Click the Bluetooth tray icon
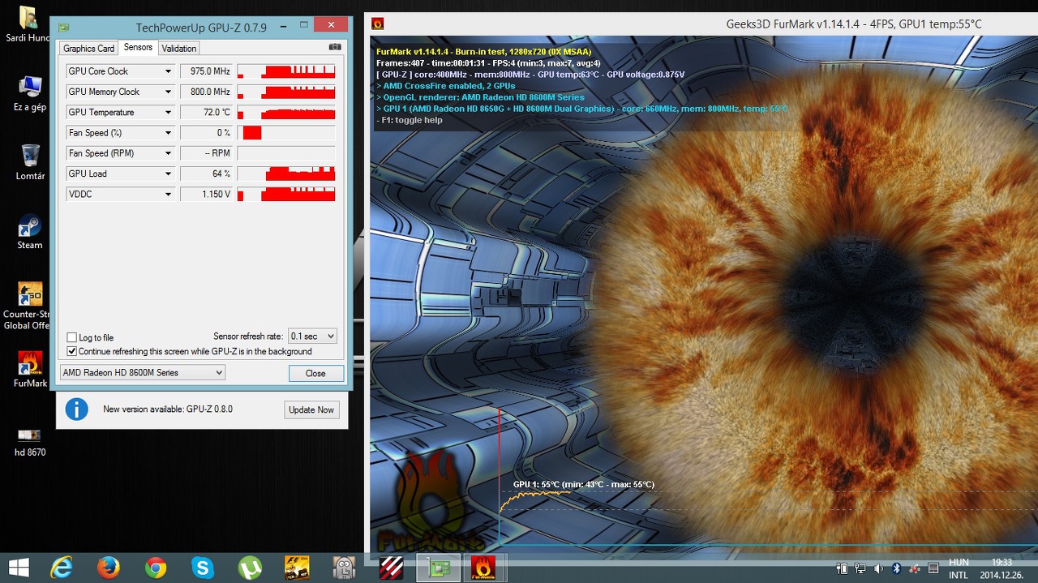 click(897, 568)
